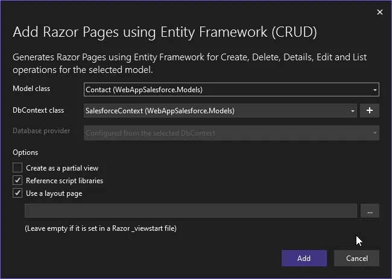The height and width of the screenshot is (279, 392).
Task: Disable the 'Use a layout page' checkbox
Action: 18,193
